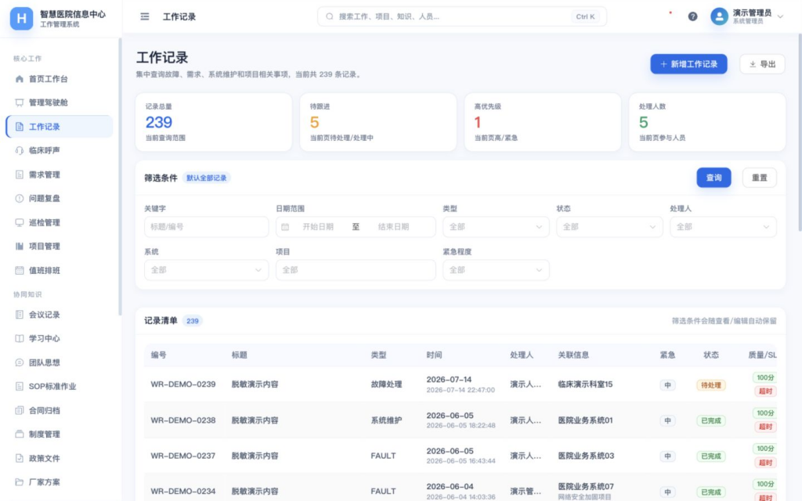Click the H logo of 智慧医院信息中心
Image resolution: width=802 pixels, height=501 pixels.
click(21, 19)
